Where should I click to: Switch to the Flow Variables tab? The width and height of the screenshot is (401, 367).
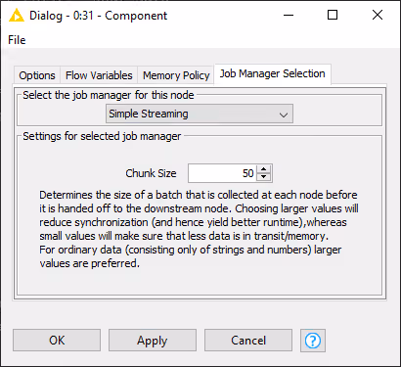[99, 75]
